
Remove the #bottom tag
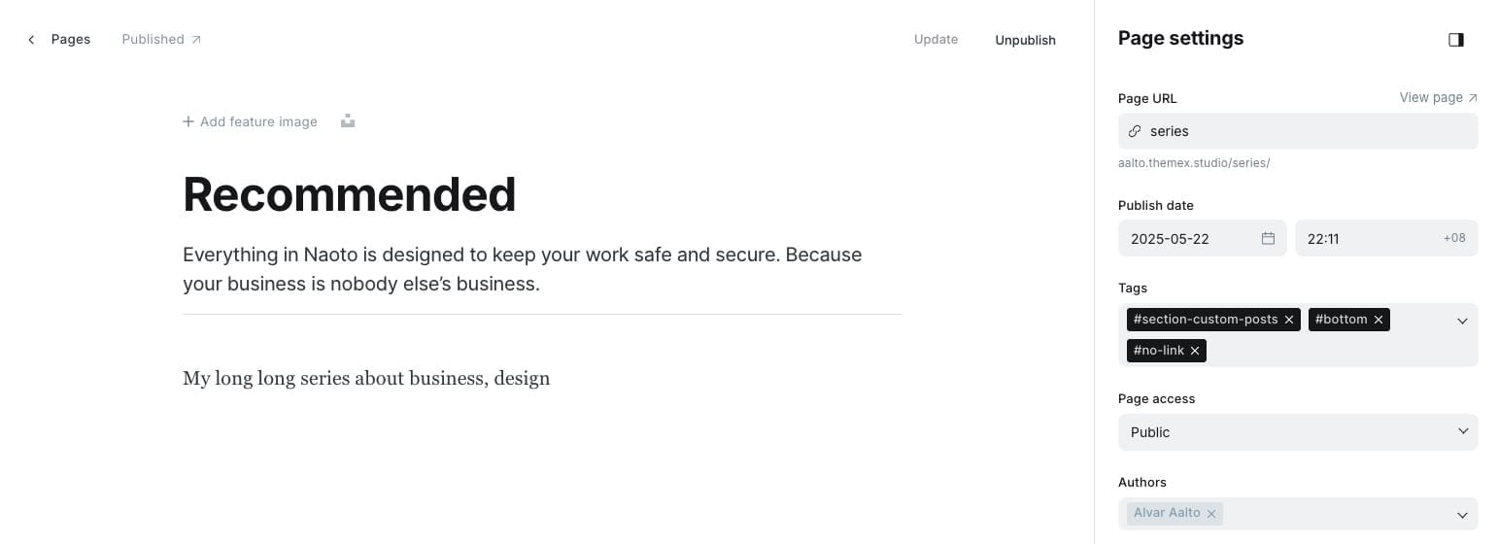pyautogui.click(x=1378, y=320)
